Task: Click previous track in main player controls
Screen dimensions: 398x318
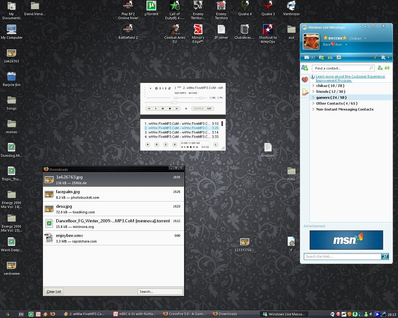Action: point(149,108)
